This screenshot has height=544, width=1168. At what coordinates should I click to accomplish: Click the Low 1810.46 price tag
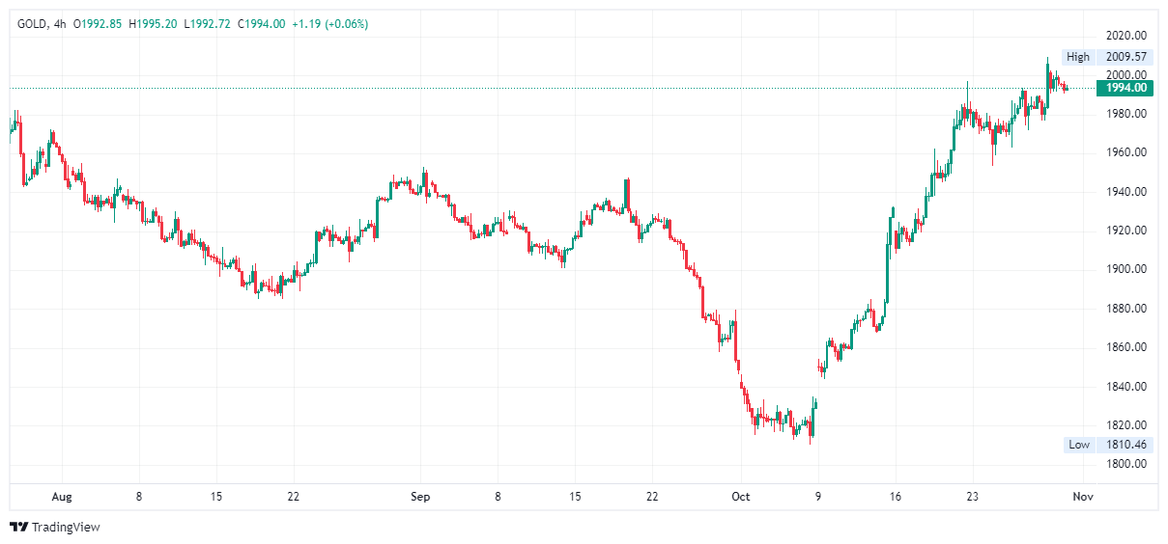pyautogui.click(x=1106, y=445)
